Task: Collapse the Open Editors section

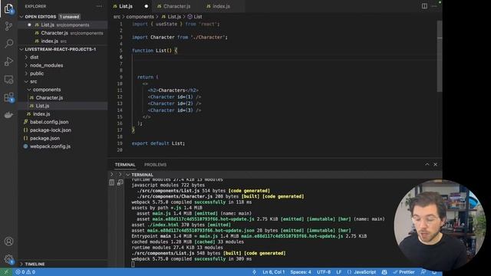Action: click(21, 17)
